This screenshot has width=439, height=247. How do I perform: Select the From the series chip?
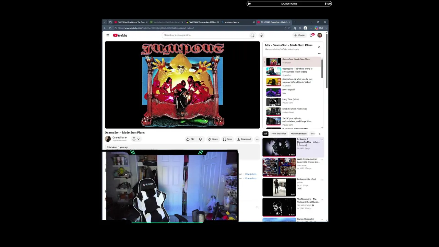(x=278, y=134)
